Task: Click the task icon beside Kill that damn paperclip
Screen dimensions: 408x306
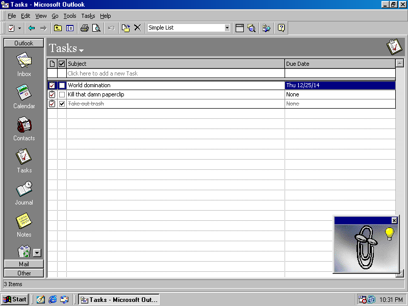Action: coord(52,94)
